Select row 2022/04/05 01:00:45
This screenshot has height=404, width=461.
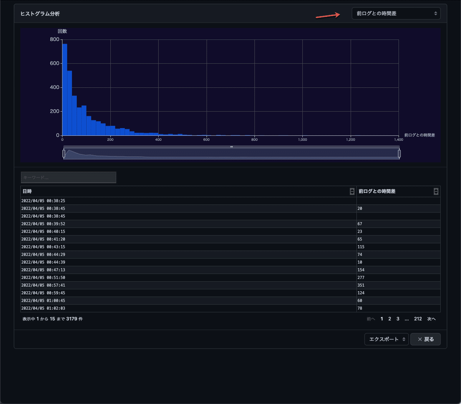[x=230, y=301]
